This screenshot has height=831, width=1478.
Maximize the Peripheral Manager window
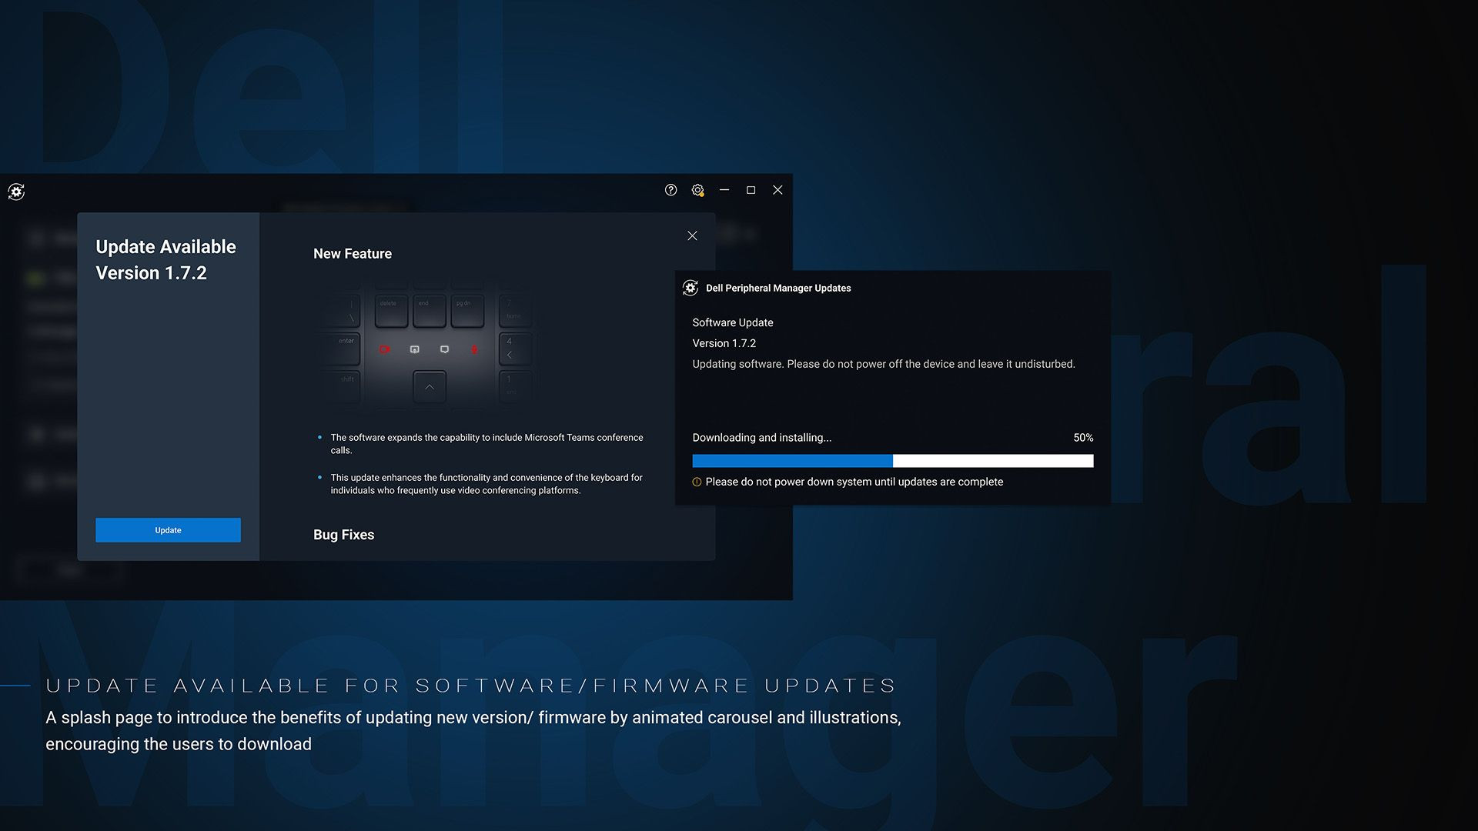pyautogui.click(x=751, y=190)
